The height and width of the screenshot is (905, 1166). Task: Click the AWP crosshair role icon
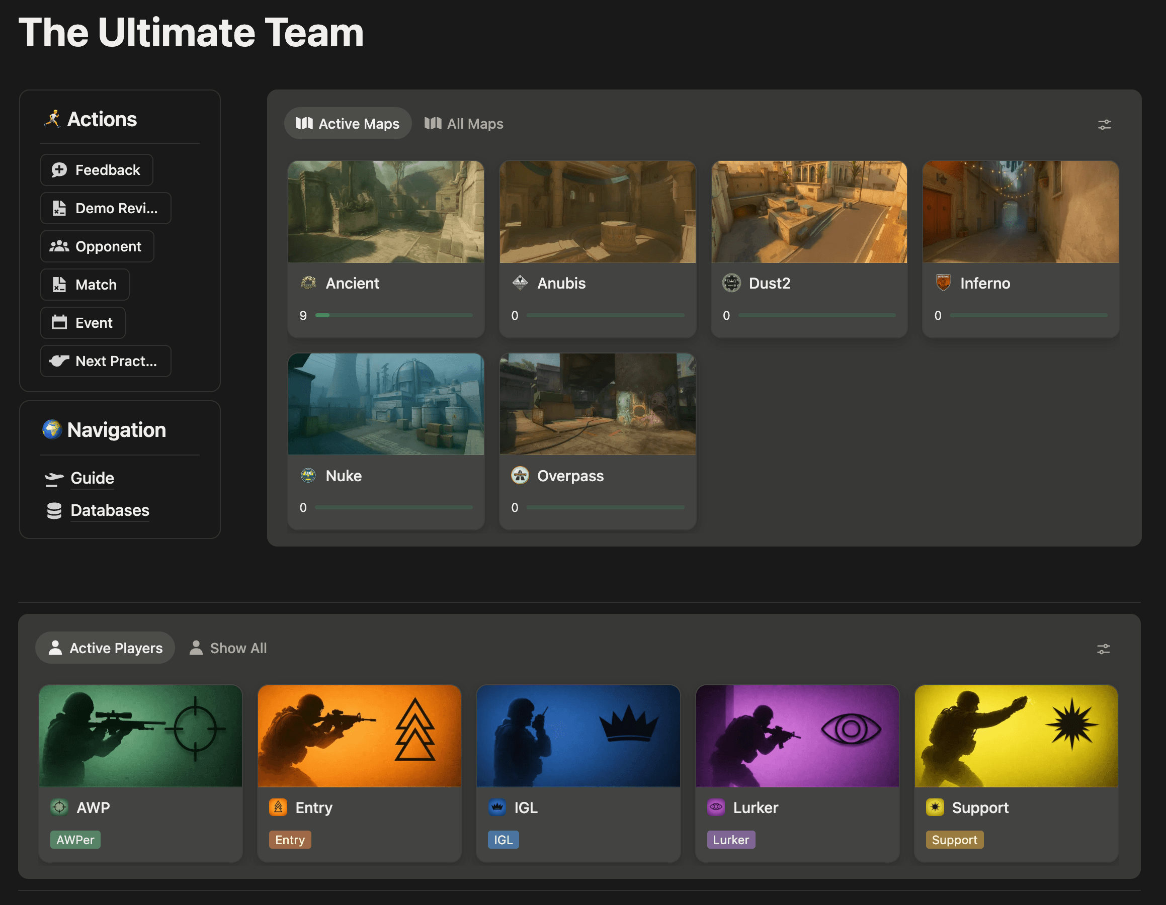coord(59,807)
